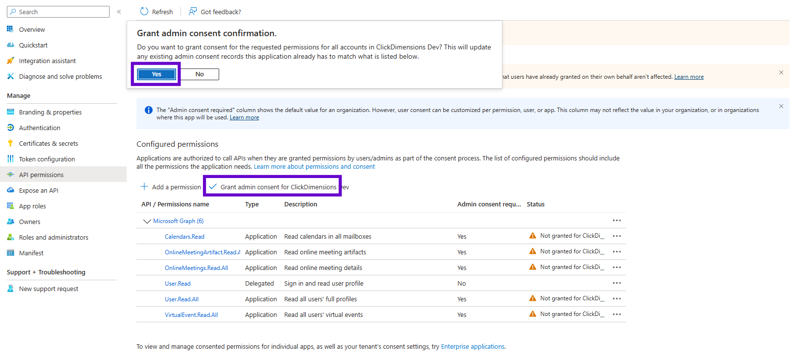Decline consent by clicking No

(200, 74)
